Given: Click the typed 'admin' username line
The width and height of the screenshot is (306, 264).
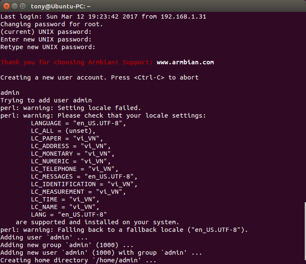Looking at the screenshot, I should [x=10, y=93].
